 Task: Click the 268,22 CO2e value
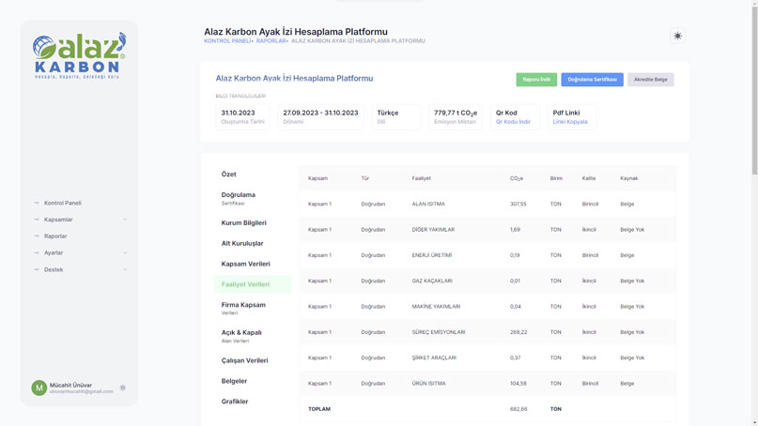(518, 332)
